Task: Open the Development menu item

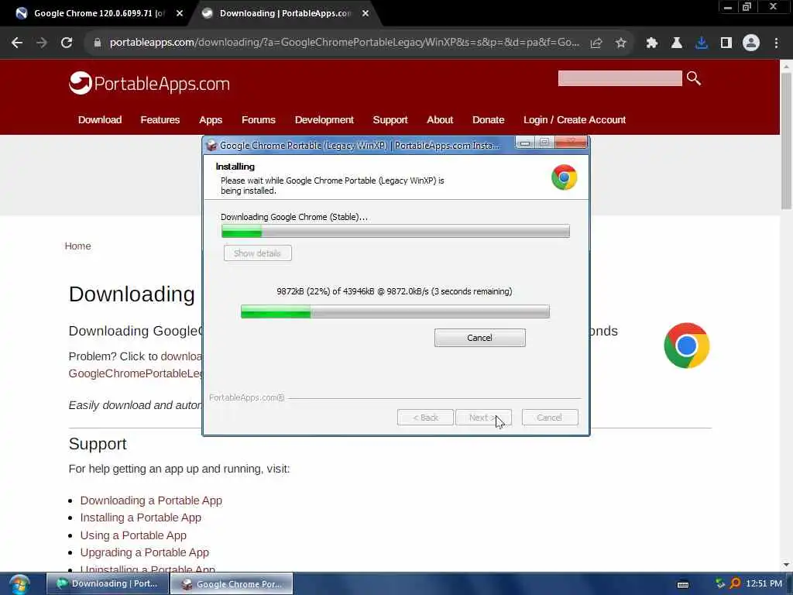Action: 324,120
